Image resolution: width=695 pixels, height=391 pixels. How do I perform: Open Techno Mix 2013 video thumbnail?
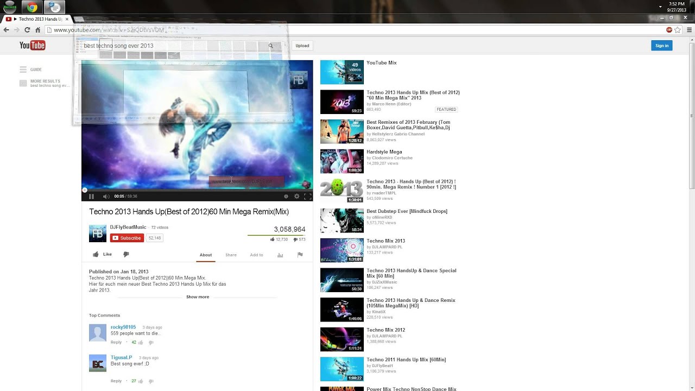coord(342,250)
